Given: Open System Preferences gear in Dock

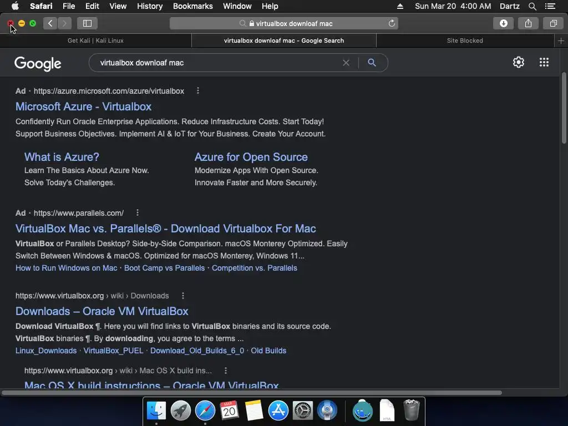Looking at the screenshot, I should [302, 410].
